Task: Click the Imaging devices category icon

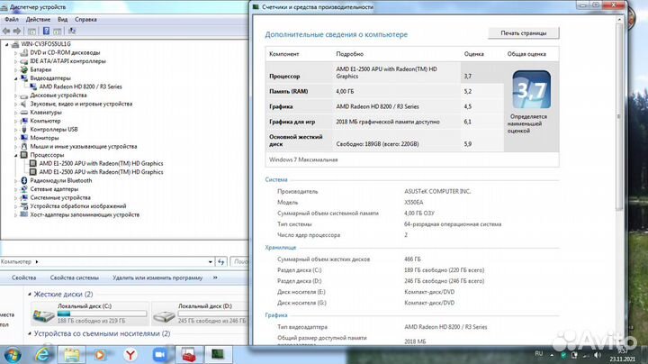Action: 24,206
